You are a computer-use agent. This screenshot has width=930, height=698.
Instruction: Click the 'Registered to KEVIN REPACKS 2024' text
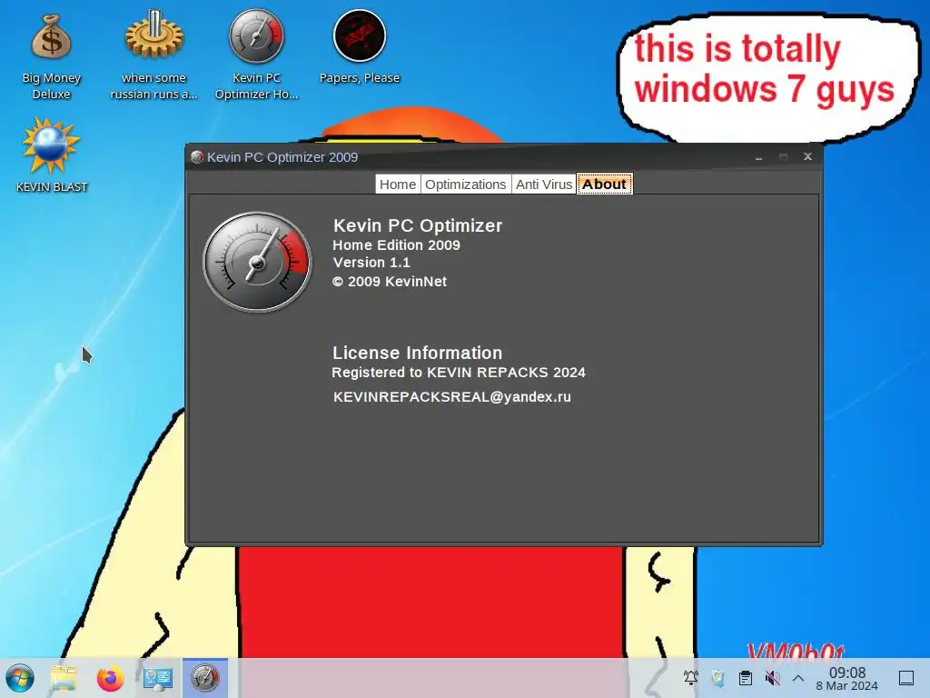pyautogui.click(x=459, y=372)
